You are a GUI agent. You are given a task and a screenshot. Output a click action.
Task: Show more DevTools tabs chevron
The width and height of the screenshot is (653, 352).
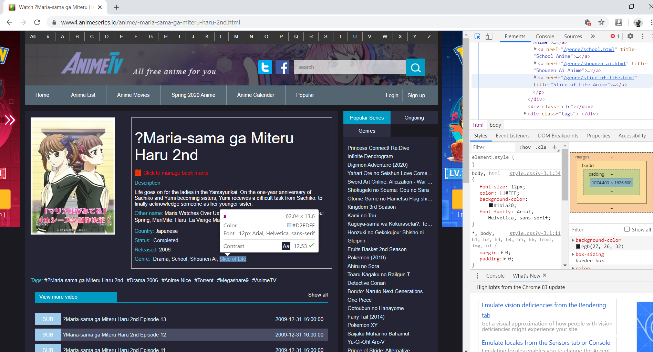(593, 36)
